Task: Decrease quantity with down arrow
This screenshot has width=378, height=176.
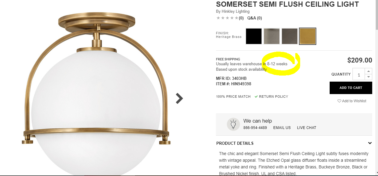Action: (x=368, y=77)
